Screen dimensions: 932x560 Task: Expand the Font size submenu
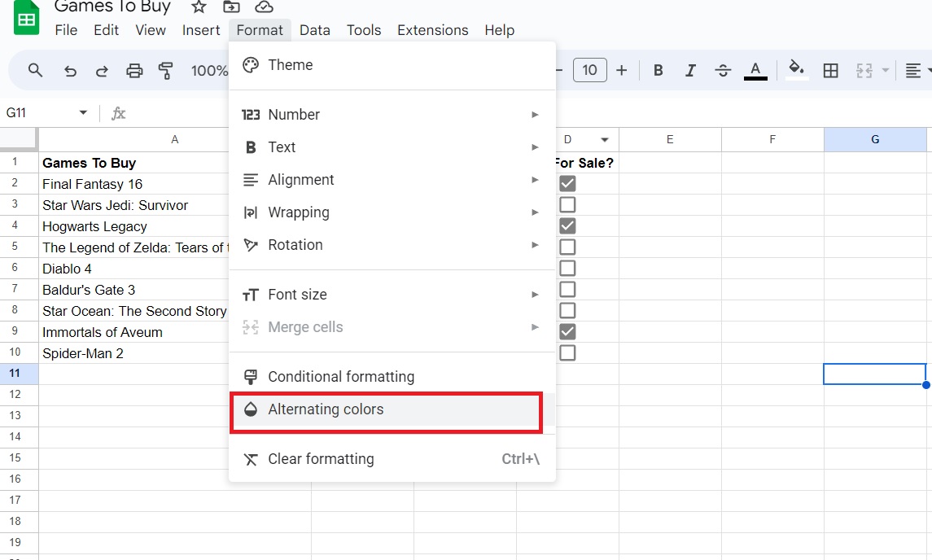392,295
